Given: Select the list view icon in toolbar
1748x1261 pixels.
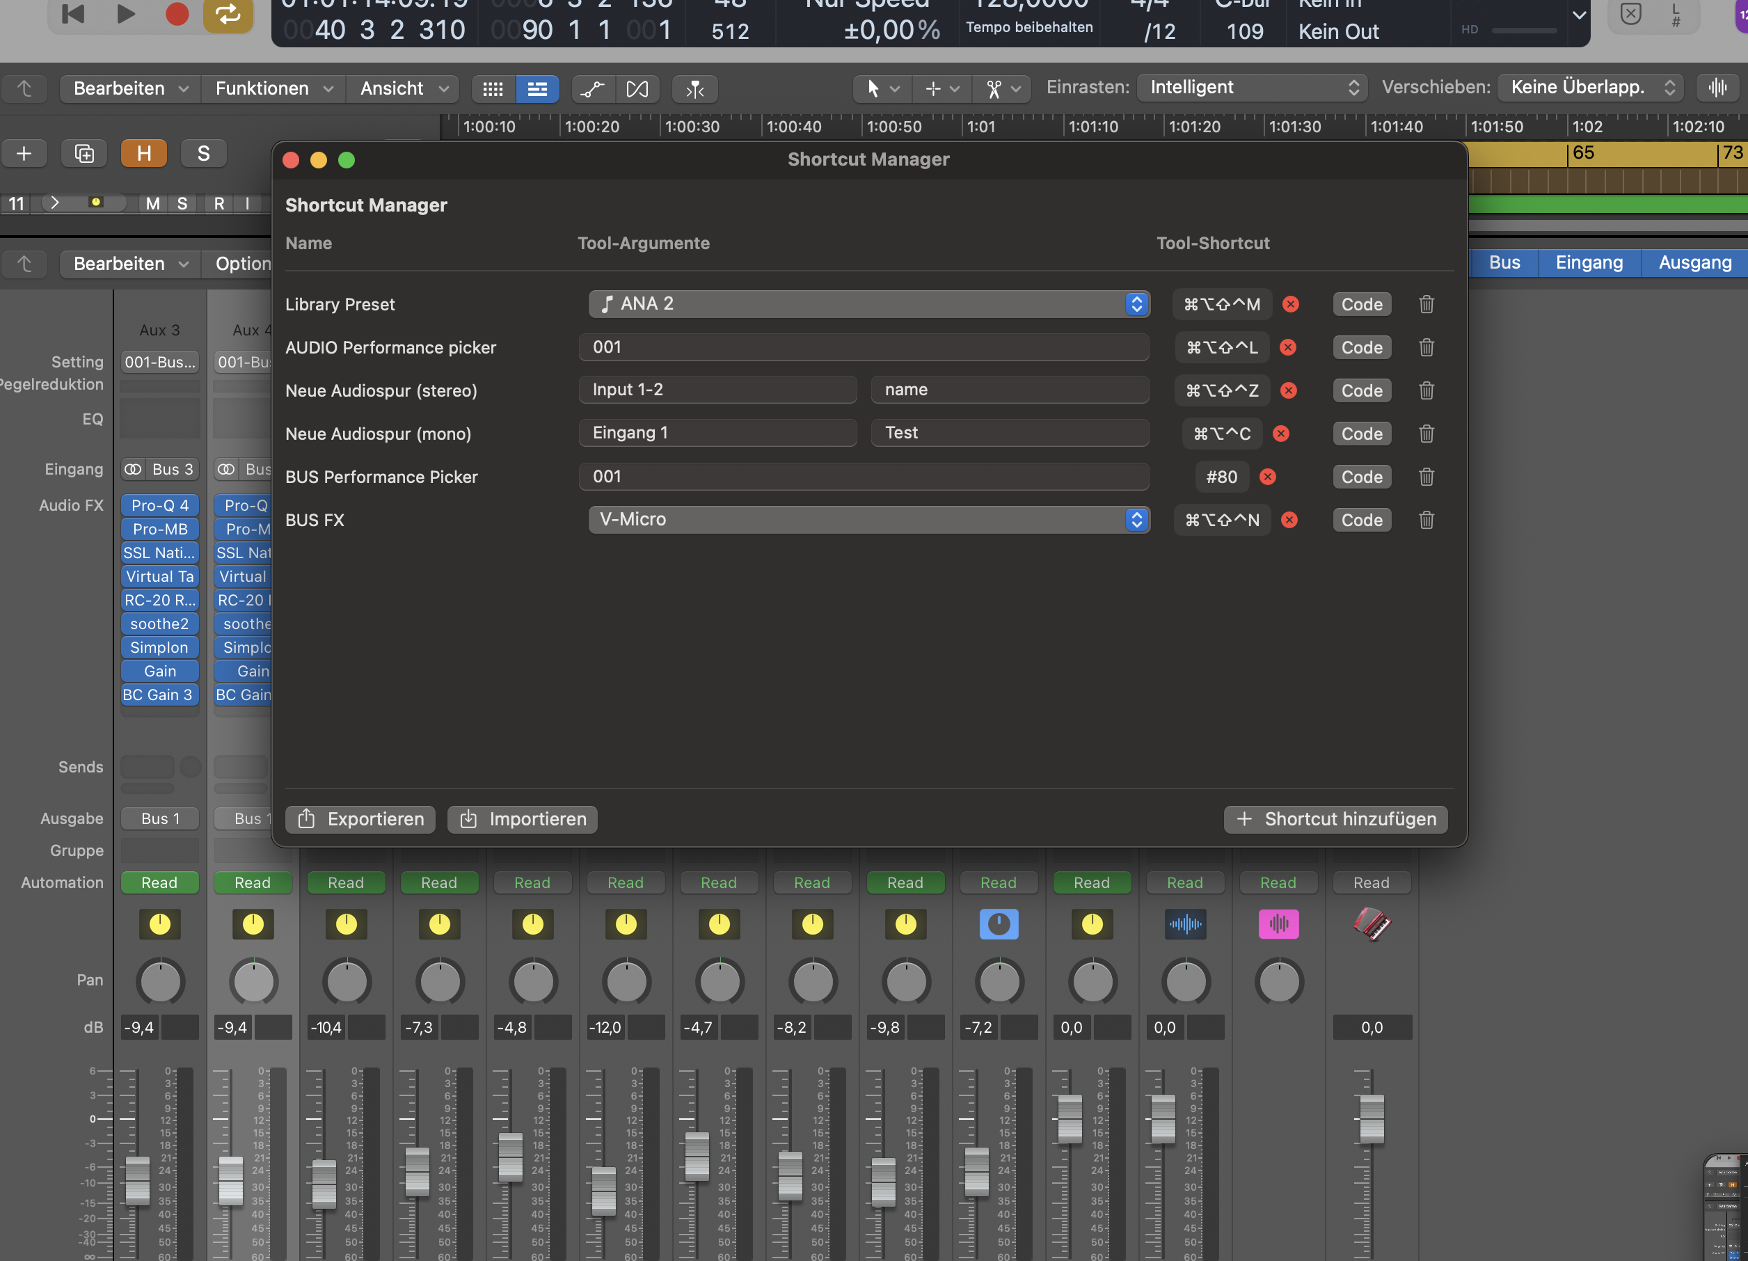Looking at the screenshot, I should 537,88.
